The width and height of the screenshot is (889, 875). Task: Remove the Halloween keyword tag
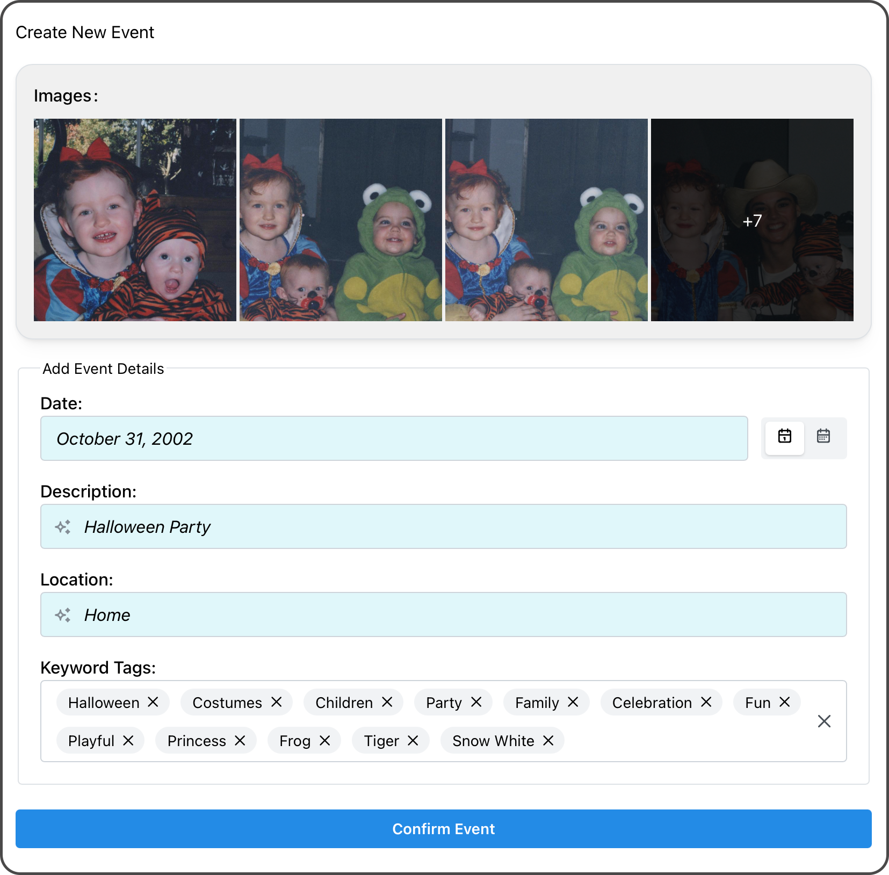tap(153, 702)
